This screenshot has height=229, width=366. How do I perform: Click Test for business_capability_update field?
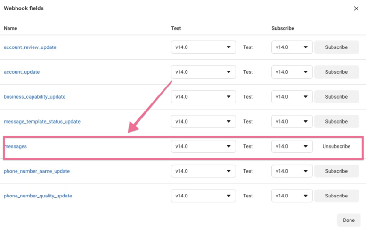248,97
